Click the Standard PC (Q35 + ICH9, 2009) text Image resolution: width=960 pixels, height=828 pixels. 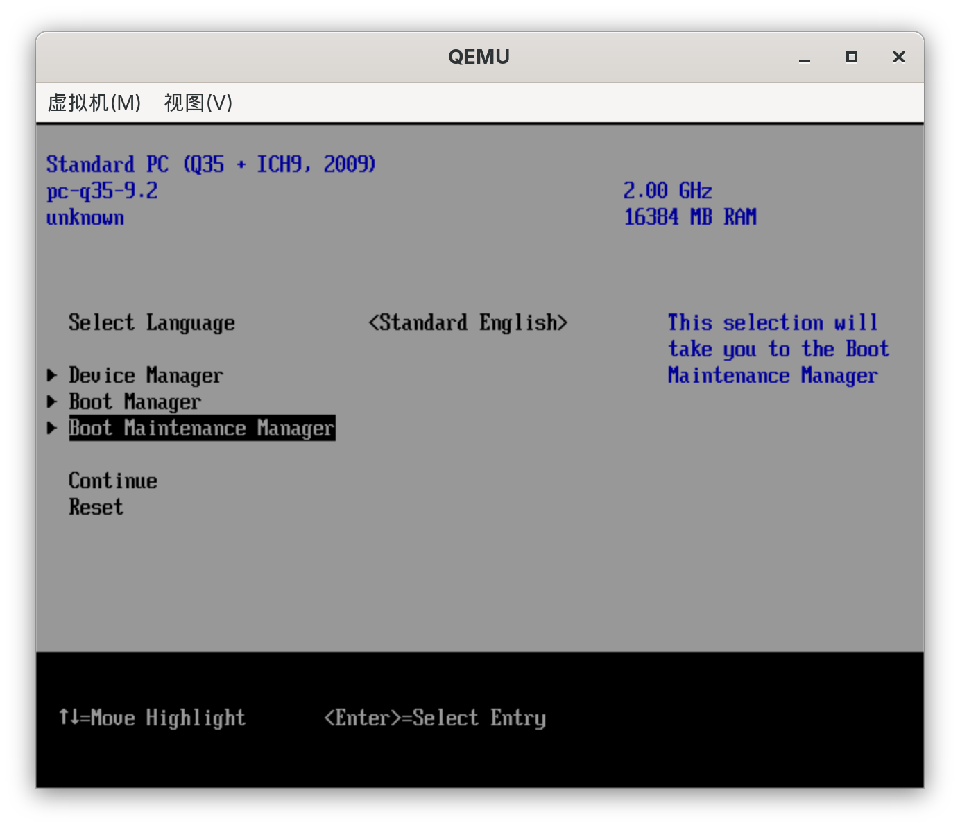(212, 164)
